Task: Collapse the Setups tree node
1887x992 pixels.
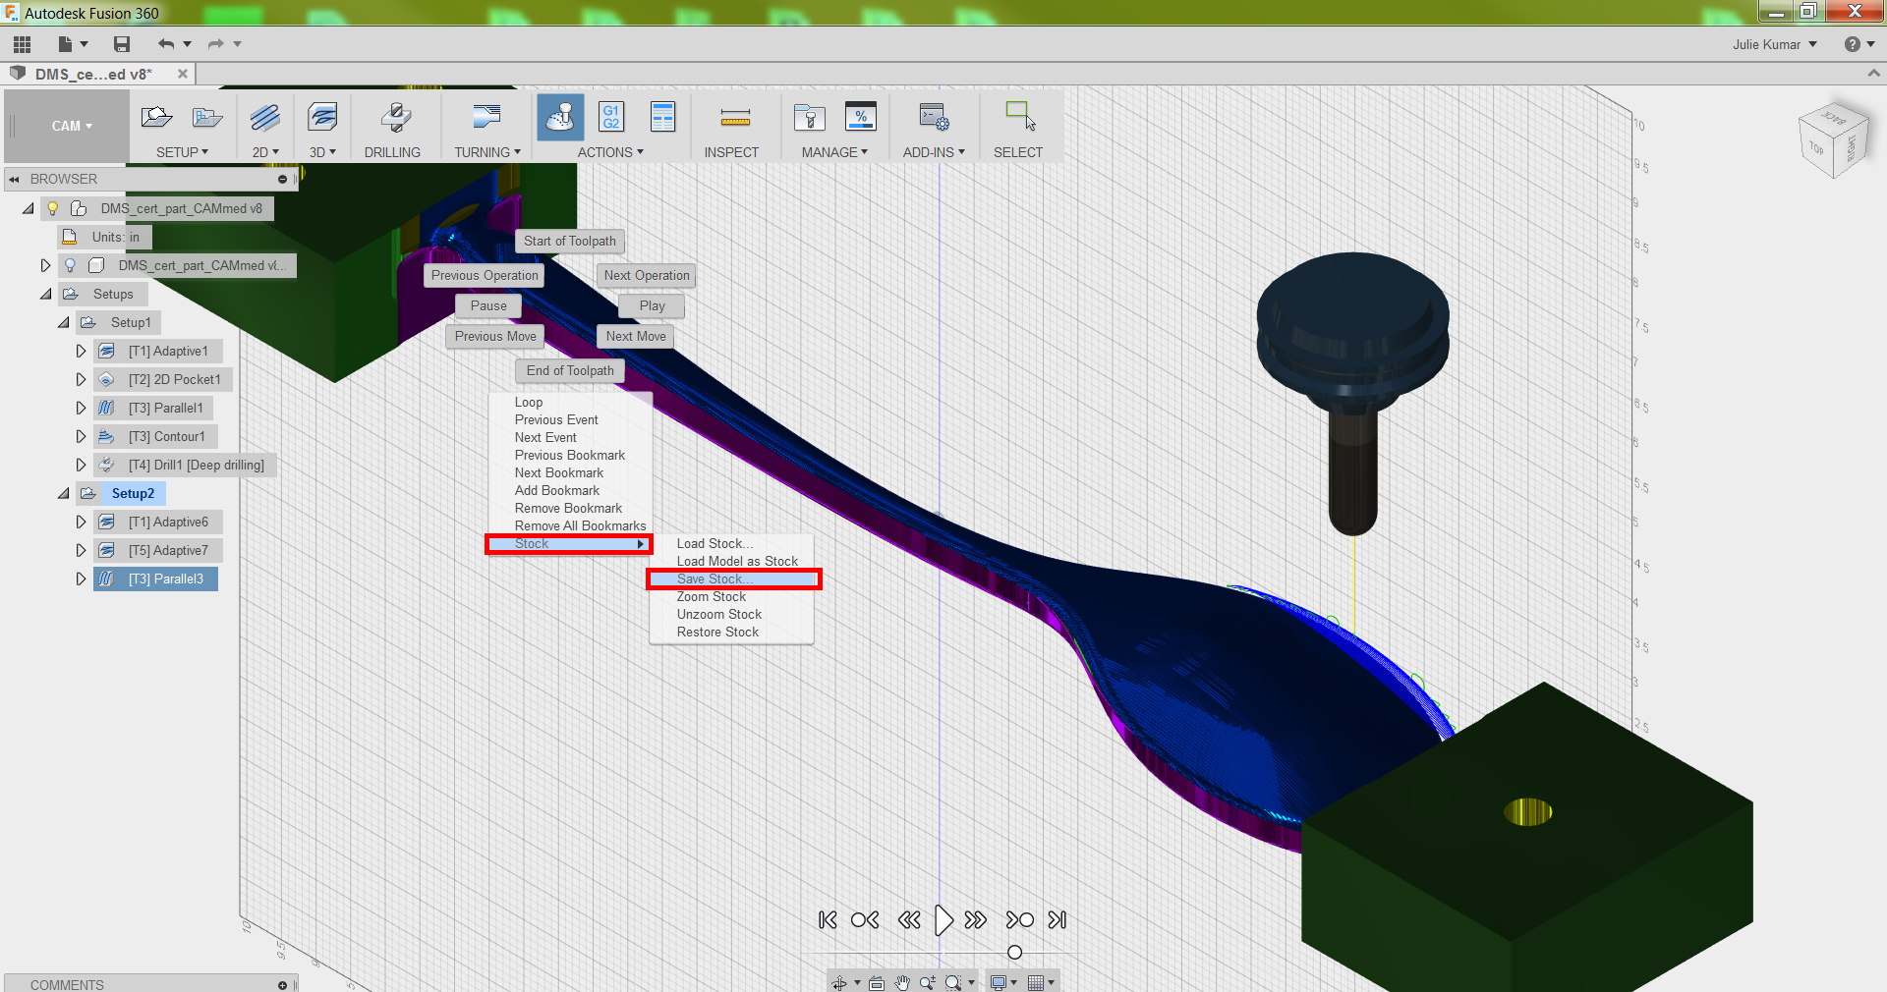Action: click(x=46, y=294)
